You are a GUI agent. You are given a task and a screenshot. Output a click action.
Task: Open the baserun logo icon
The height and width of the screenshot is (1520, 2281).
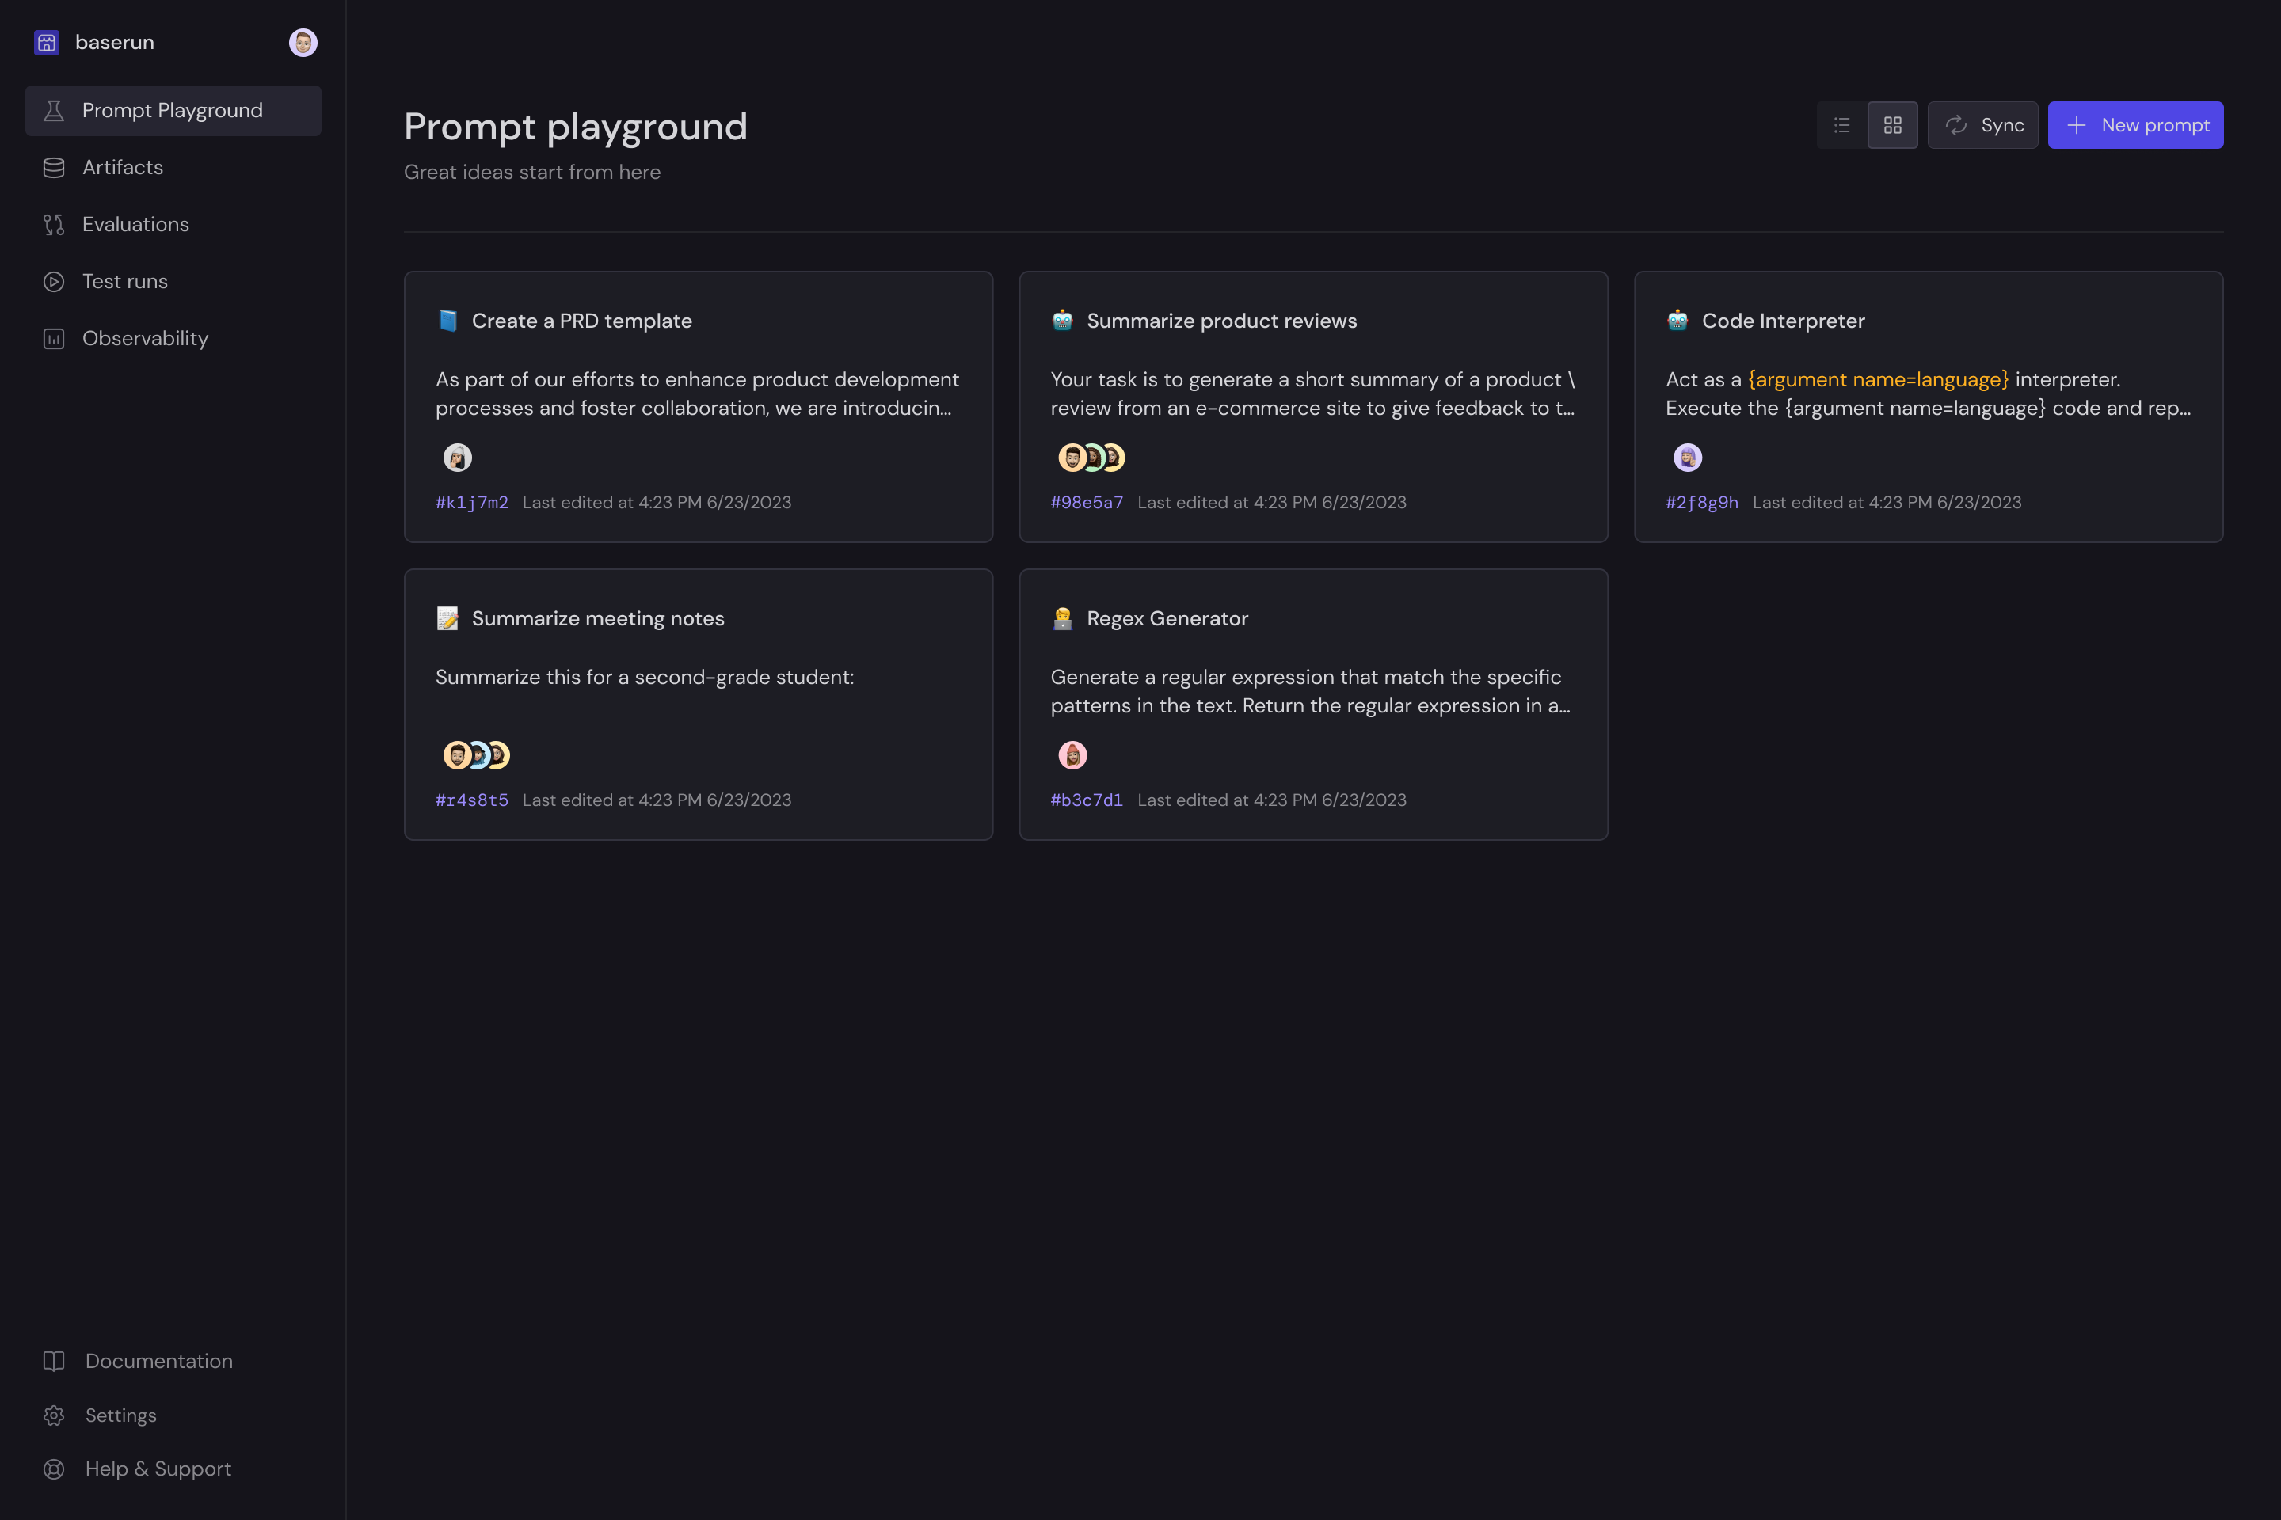click(47, 43)
